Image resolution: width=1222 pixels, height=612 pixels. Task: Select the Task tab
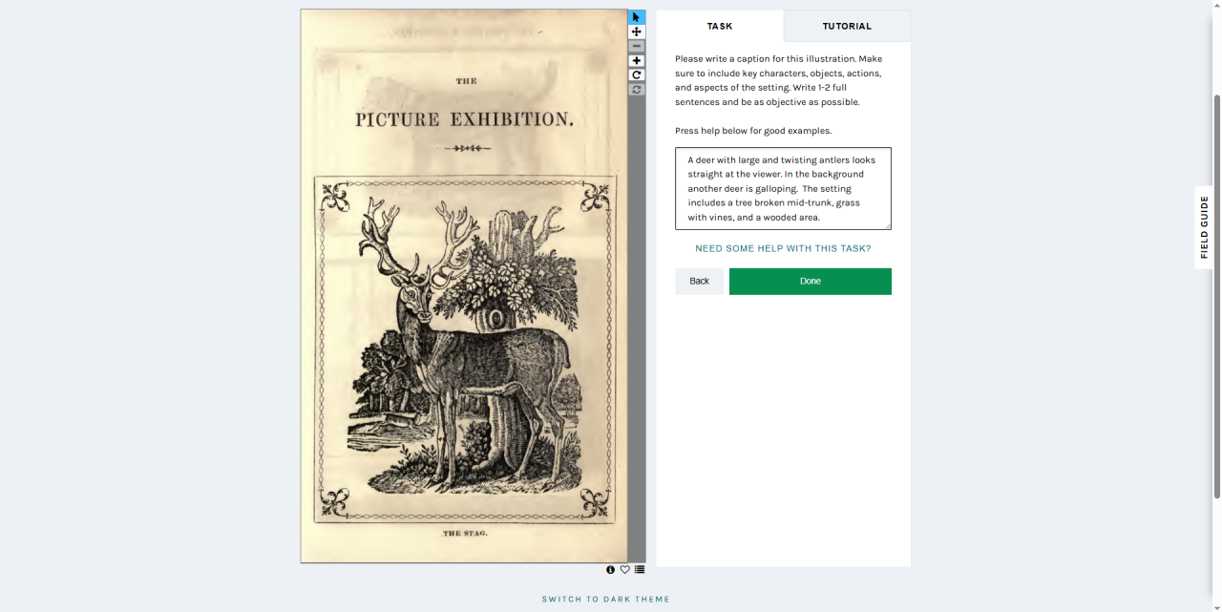tap(720, 26)
